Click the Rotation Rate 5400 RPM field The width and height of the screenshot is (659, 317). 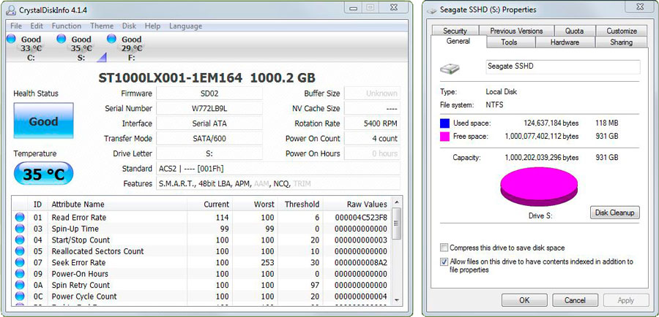coord(373,123)
